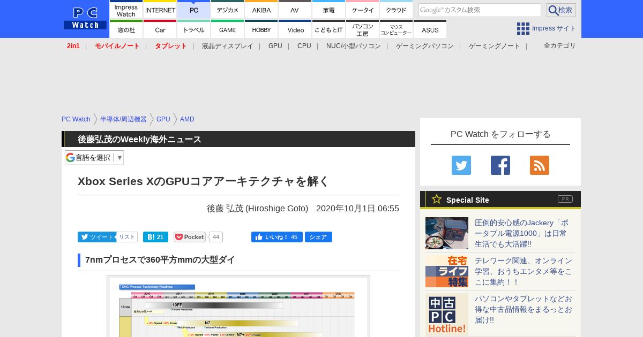Click the search magnifier button
643x337 pixels.
click(561, 10)
